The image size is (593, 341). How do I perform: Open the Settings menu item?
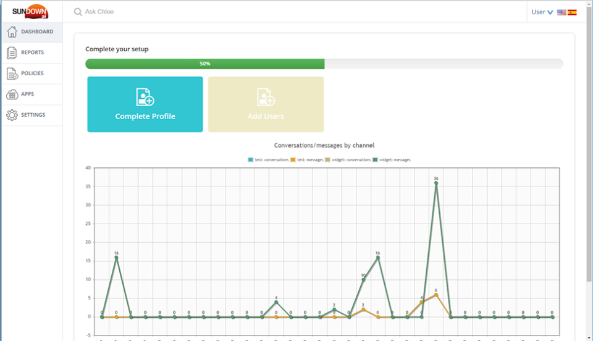[32, 115]
